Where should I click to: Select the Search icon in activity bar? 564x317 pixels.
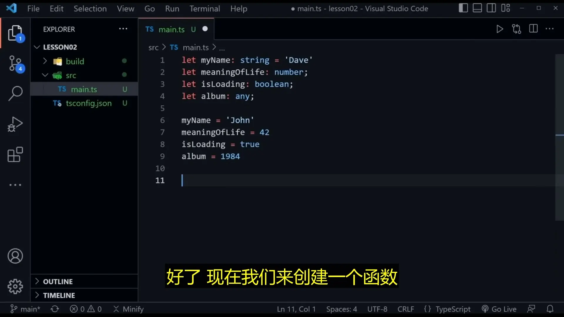point(15,93)
